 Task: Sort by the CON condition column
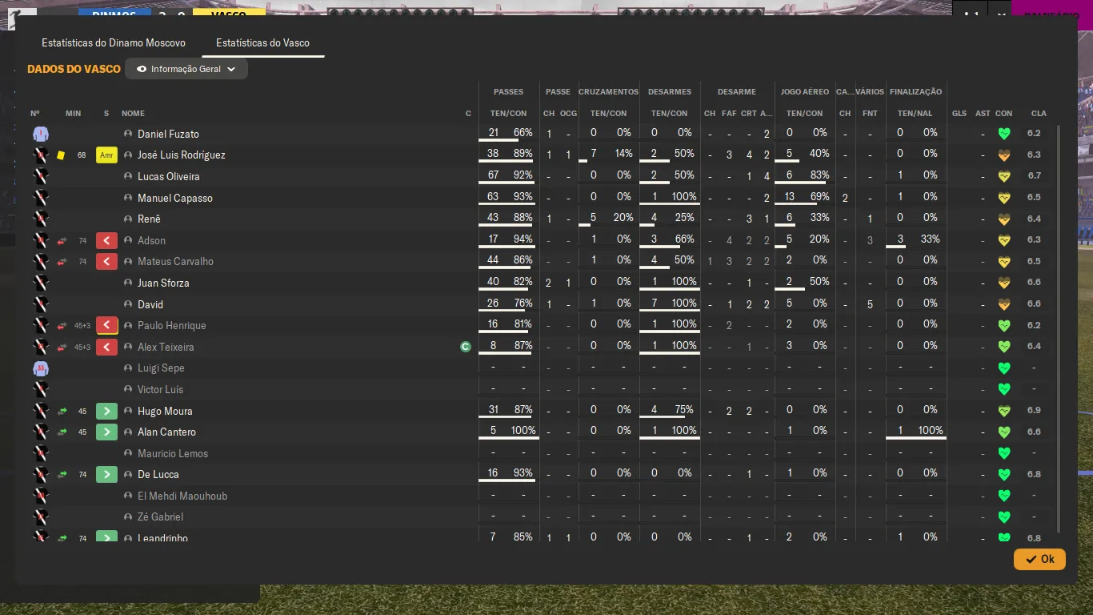1004,114
